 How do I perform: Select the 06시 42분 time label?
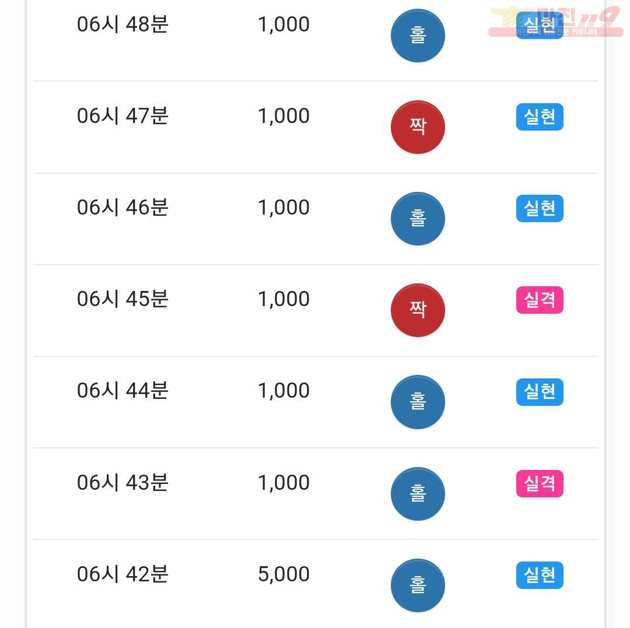tap(123, 574)
